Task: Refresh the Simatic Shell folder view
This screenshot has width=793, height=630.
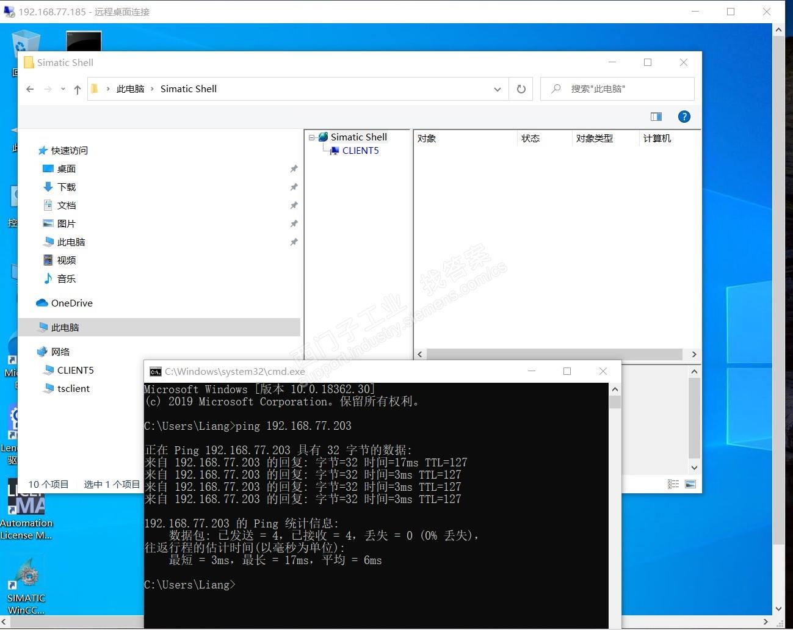Action: point(521,89)
